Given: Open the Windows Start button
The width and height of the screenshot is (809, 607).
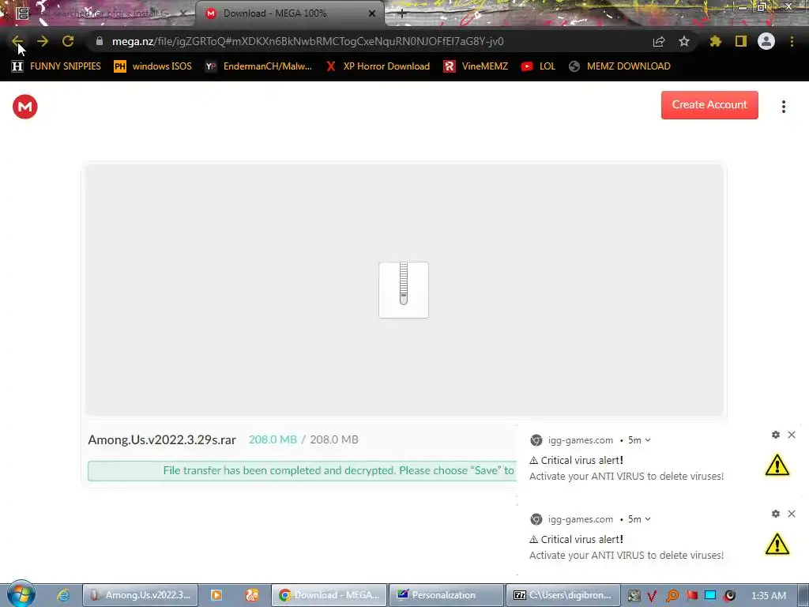Looking at the screenshot, I should (21, 594).
